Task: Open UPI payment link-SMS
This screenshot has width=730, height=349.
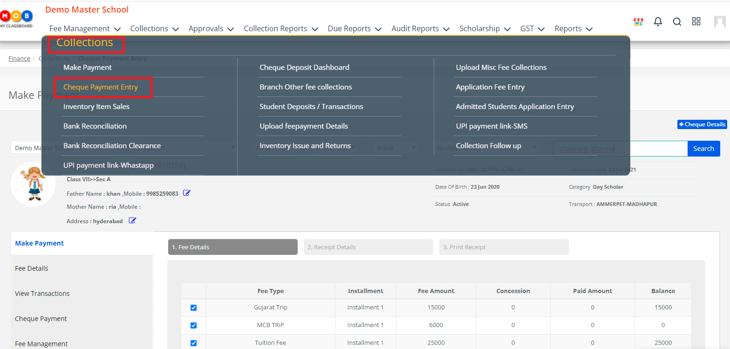Action: point(491,126)
